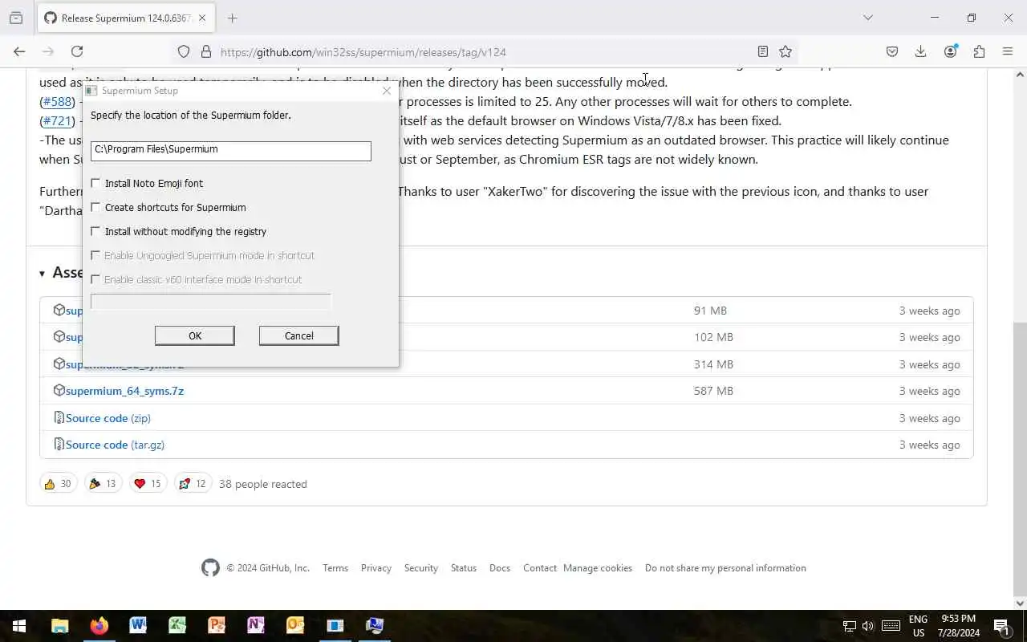Click the rocket reaction with 12

coord(193,484)
